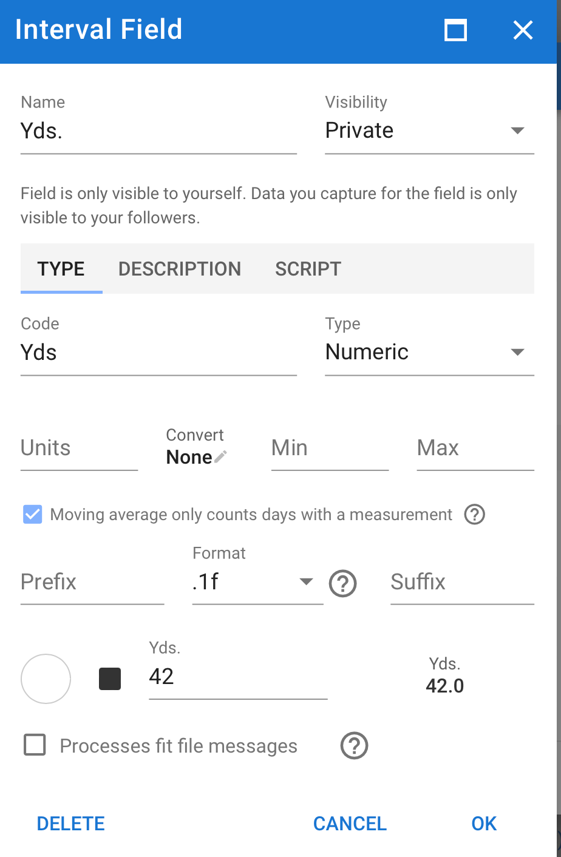
Task: Switch to the DESCRIPTION tab
Action: (180, 269)
